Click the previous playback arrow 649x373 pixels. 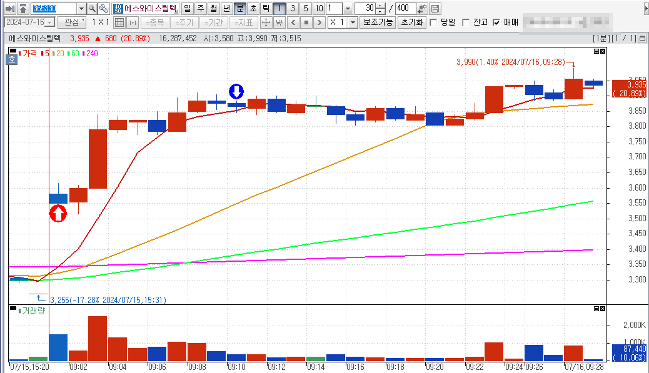pos(293,22)
